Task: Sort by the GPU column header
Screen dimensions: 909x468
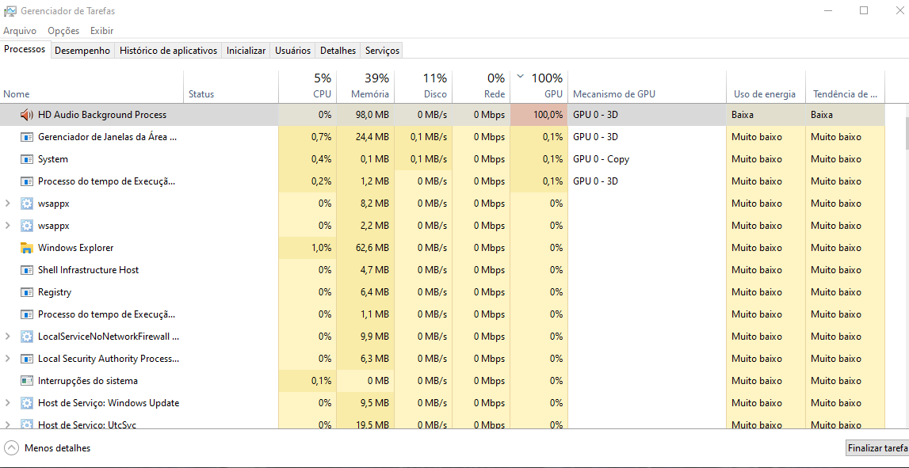Action: [x=539, y=86]
